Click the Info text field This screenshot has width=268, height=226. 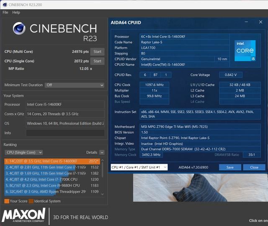click(65, 133)
